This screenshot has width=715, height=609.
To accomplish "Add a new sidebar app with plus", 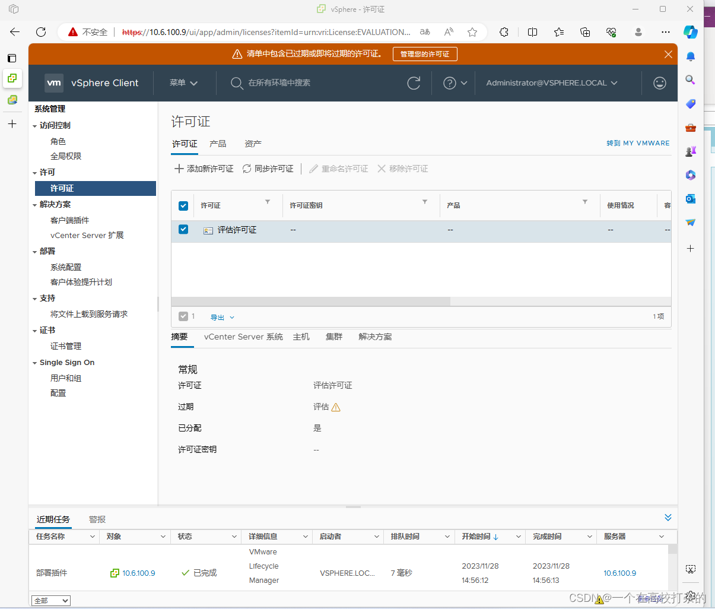I will click(x=690, y=248).
